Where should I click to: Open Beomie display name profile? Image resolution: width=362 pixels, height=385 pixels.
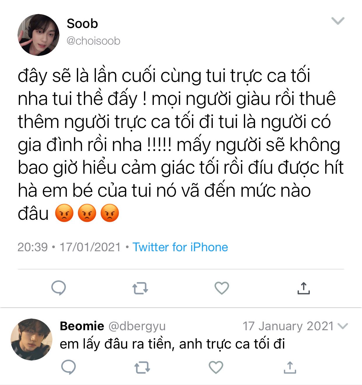point(82,326)
